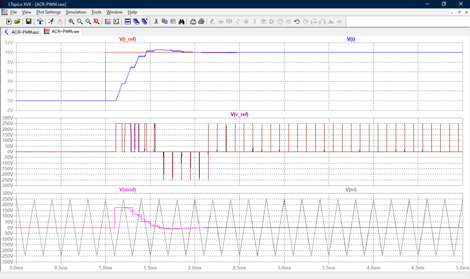Open the Help menu

coord(132,12)
